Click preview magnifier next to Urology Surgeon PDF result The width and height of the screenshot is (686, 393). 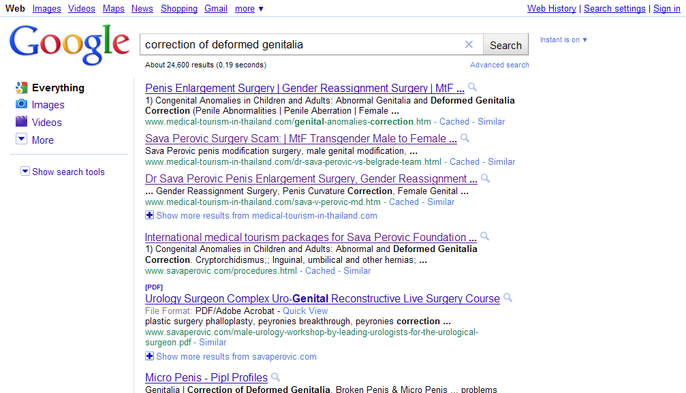click(508, 298)
